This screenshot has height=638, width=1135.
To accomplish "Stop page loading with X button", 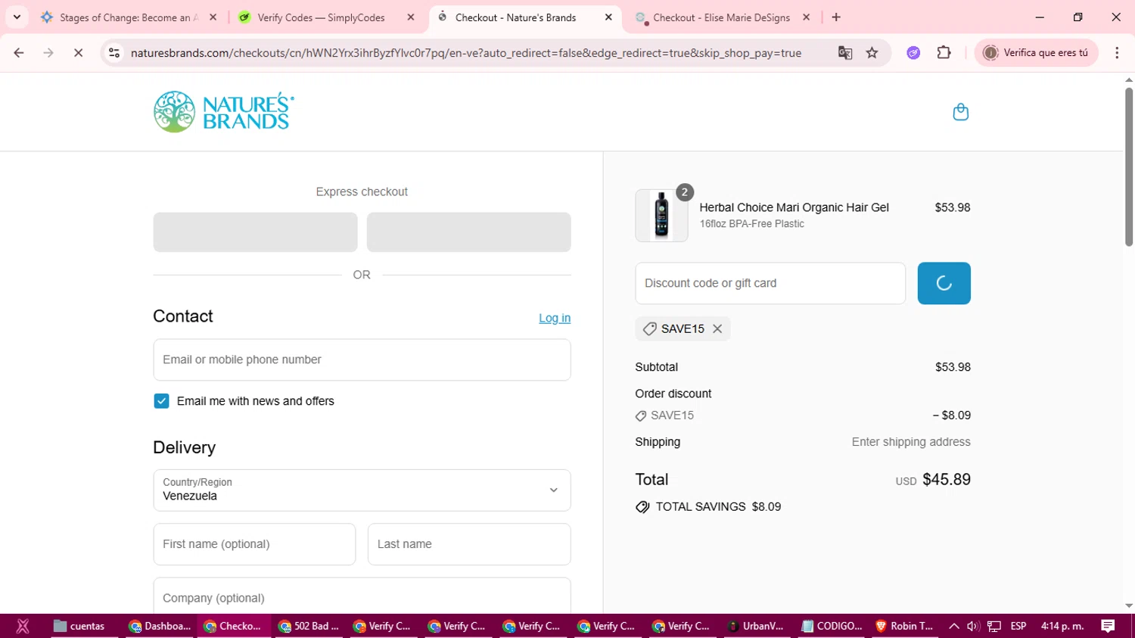I will (78, 53).
